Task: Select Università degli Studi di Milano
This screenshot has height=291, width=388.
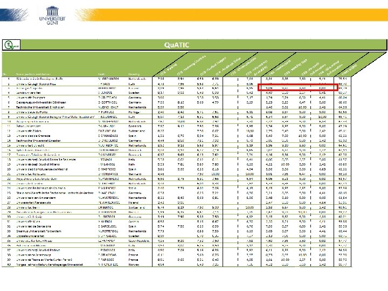Action: (38, 164)
